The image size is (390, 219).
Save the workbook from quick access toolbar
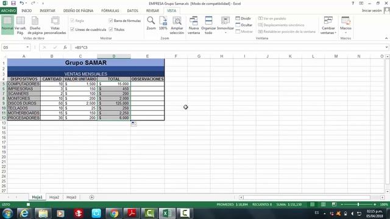pos(13,3)
